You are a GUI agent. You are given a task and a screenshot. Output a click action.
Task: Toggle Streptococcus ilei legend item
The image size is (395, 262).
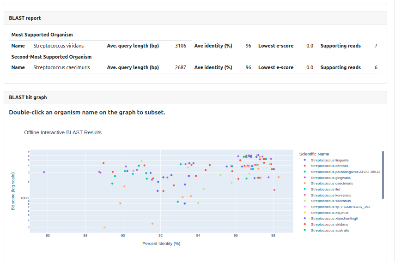point(325,189)
